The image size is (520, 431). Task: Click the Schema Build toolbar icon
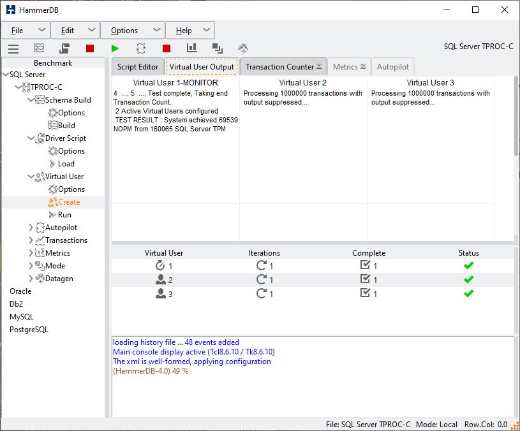pyautogui.click(x=39, y=48)
